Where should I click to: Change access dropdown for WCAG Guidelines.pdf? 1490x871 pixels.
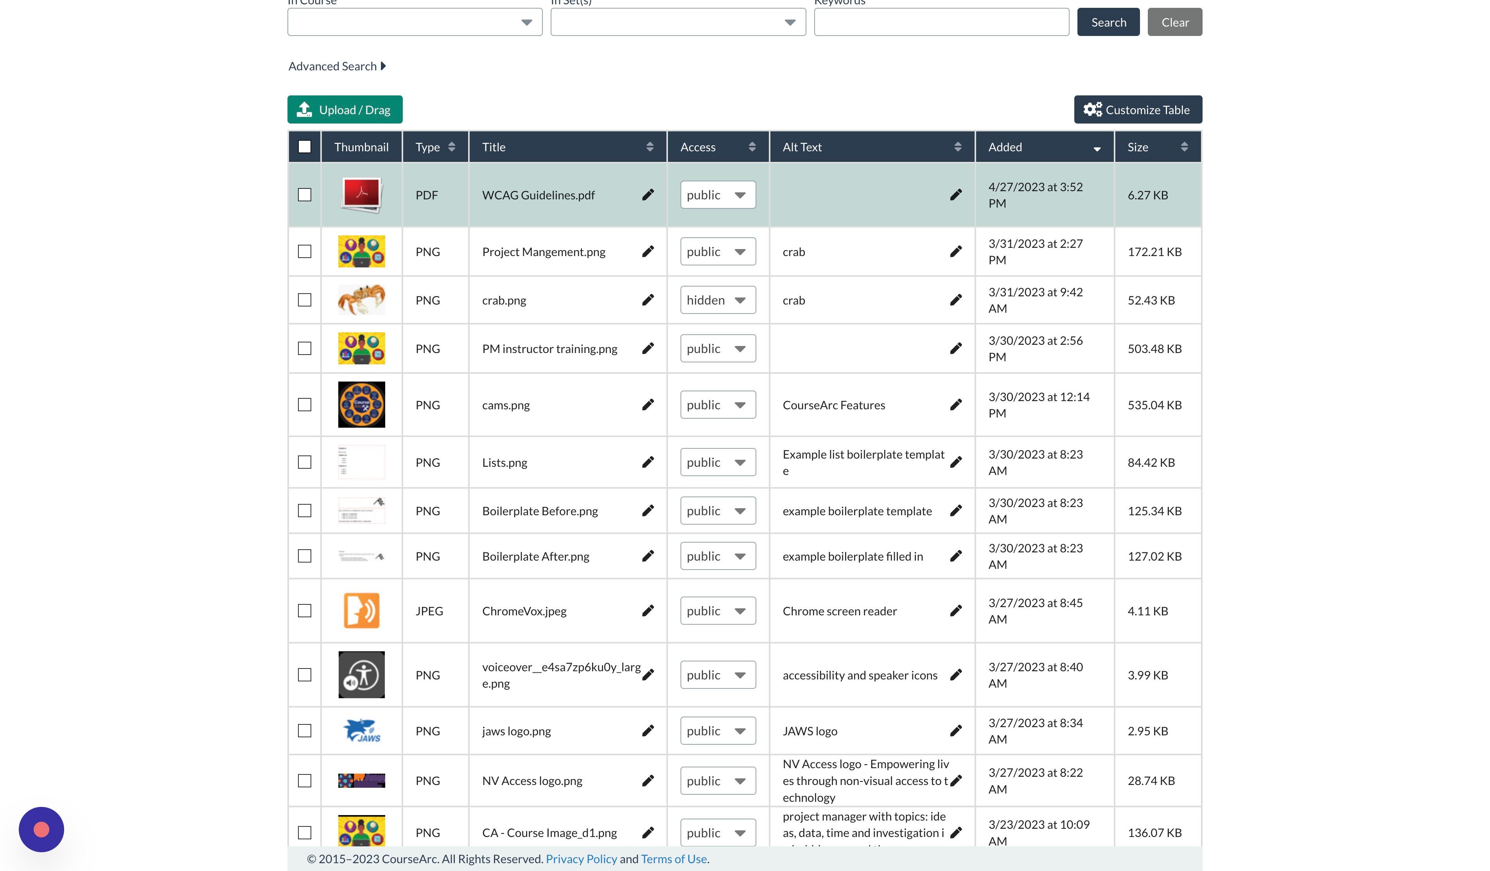point(718,194)
